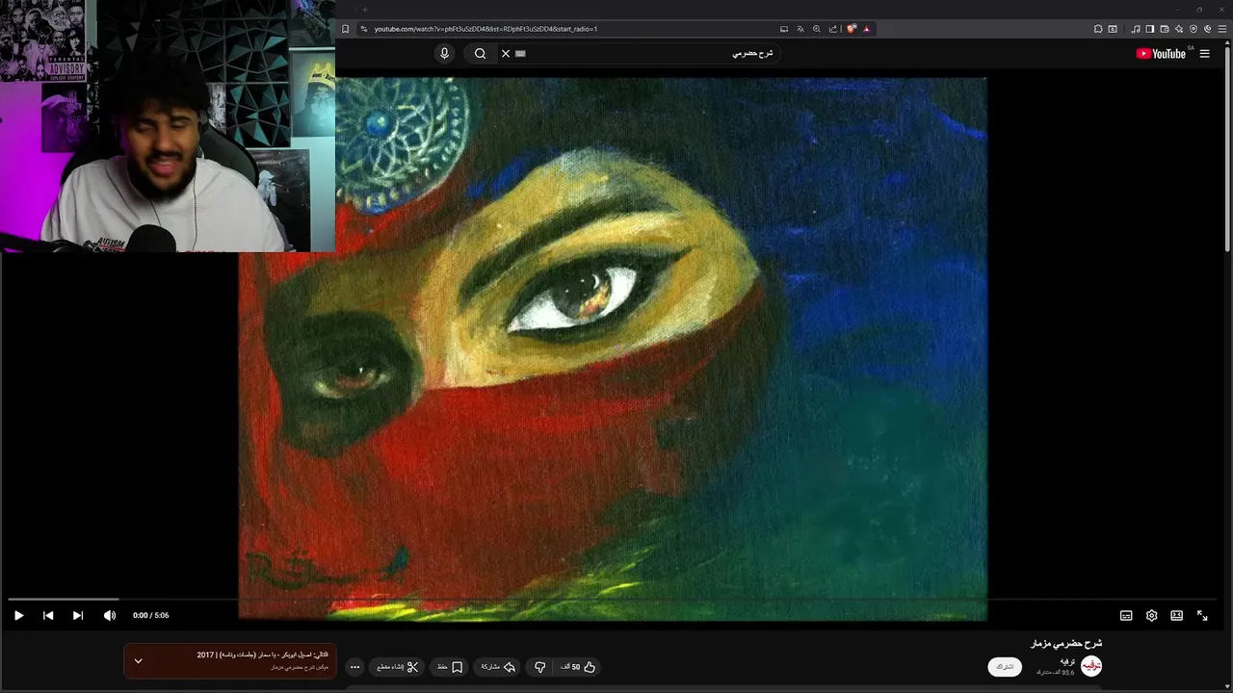Viewport: 1233px width, 693px height.
Task: Open the on-screen keyboard in search box
Action: [521, 54]
